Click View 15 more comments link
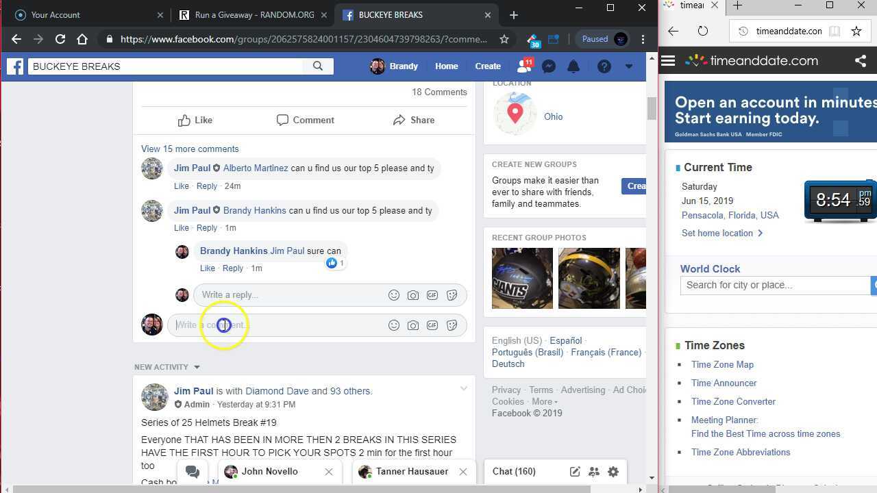The height and width of the screenshot is (493, 877). coord(190,149)
